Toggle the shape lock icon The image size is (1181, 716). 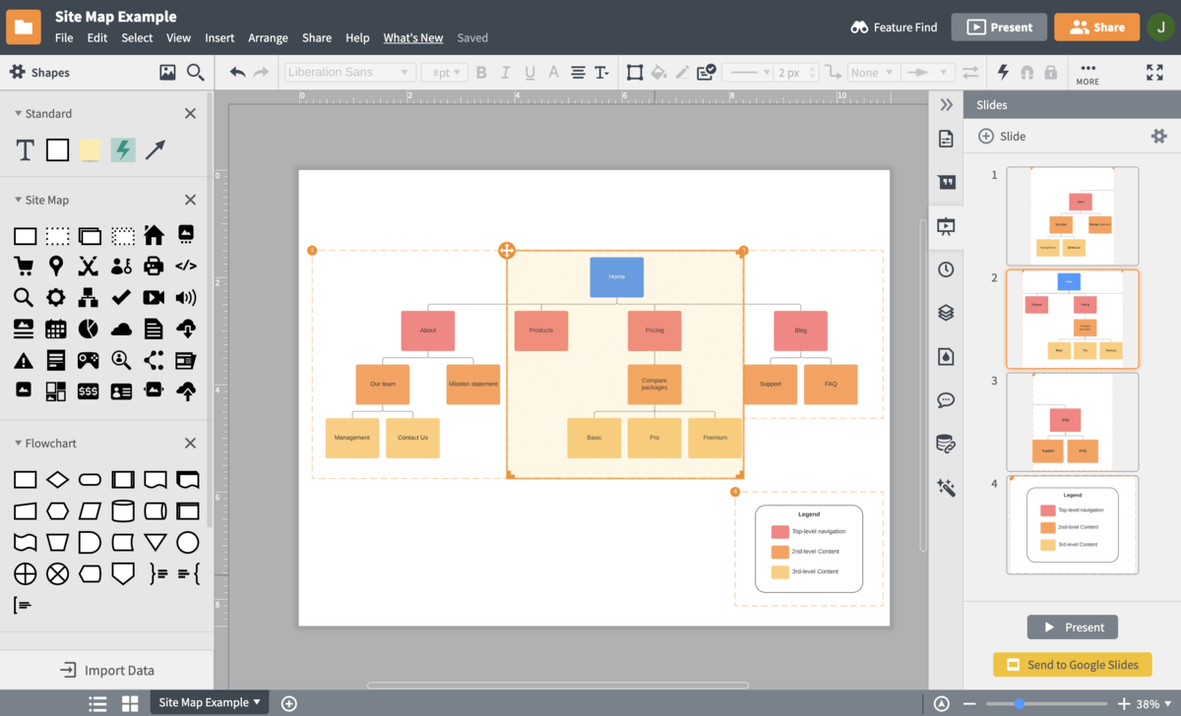(1051, 72)
